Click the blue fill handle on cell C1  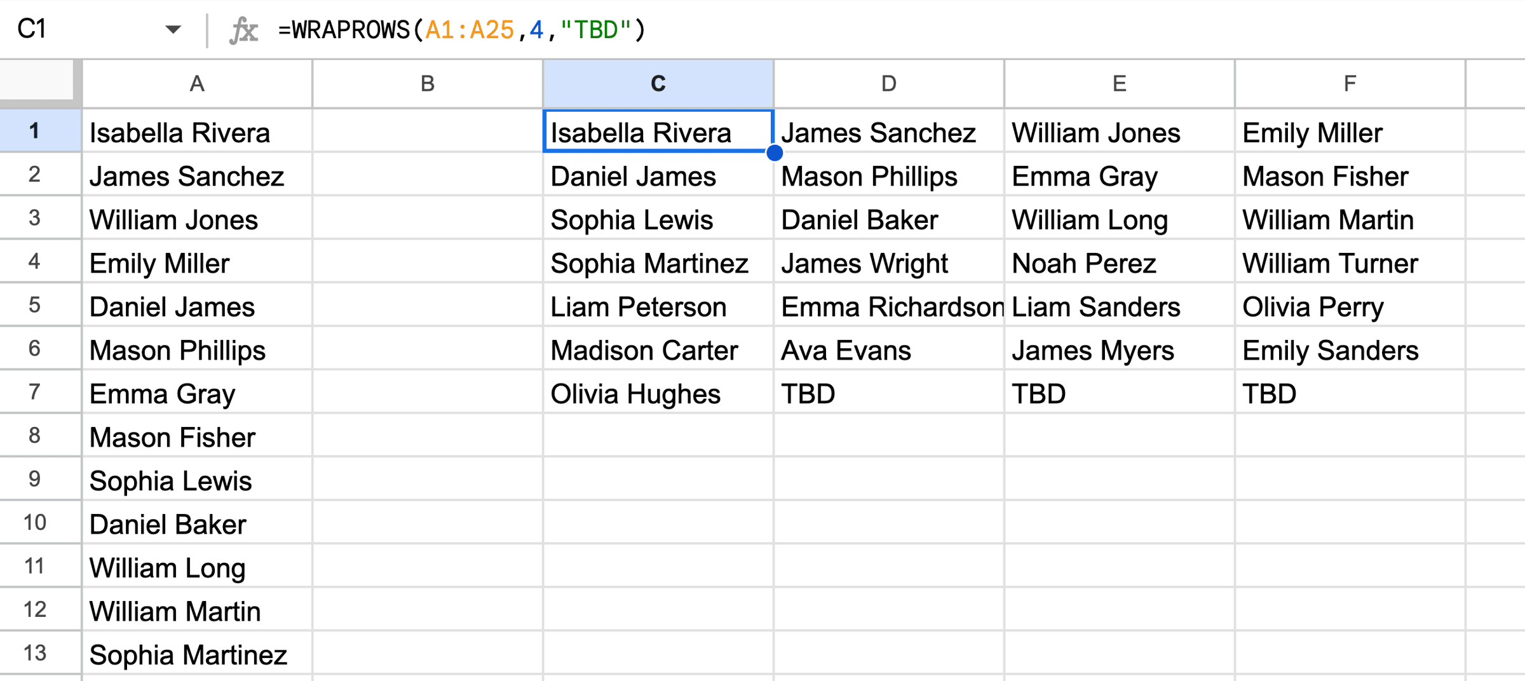click(775, 152)
